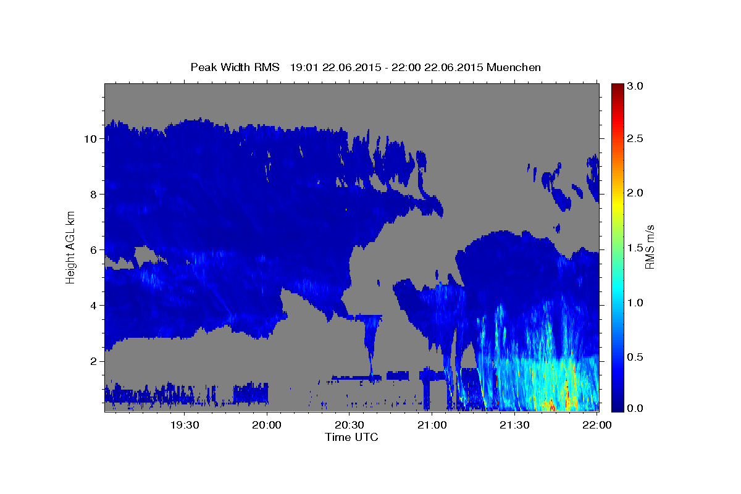
Task: Click the 22:00 time tick label
Action: point(597,425)
